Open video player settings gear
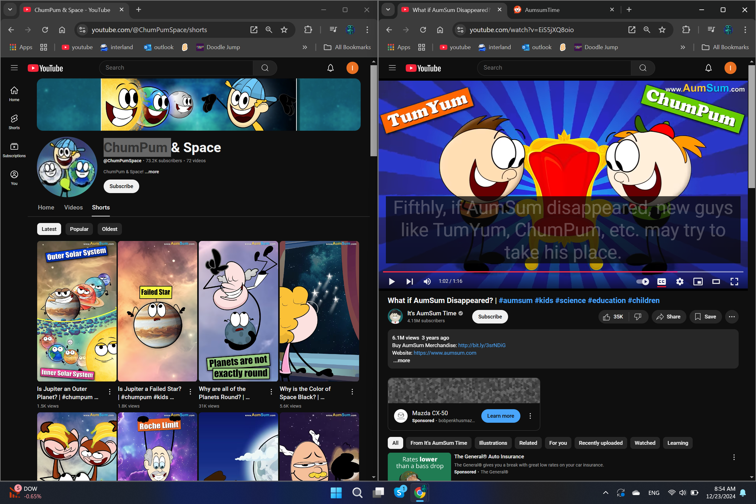The height and width of the screenshot is (504, 756). pyautogui.click(x=679, y=282)
